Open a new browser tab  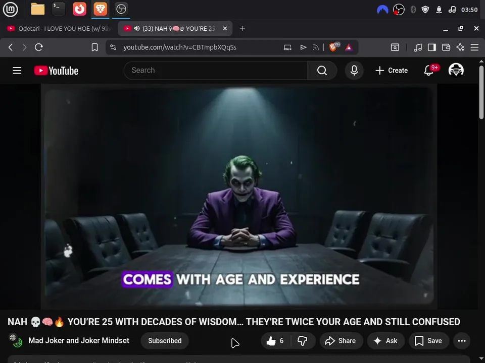tap(243, 28)
